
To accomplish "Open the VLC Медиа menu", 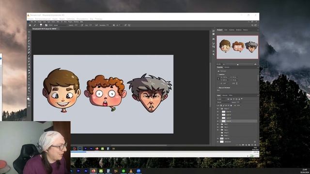I will point(30,19).
